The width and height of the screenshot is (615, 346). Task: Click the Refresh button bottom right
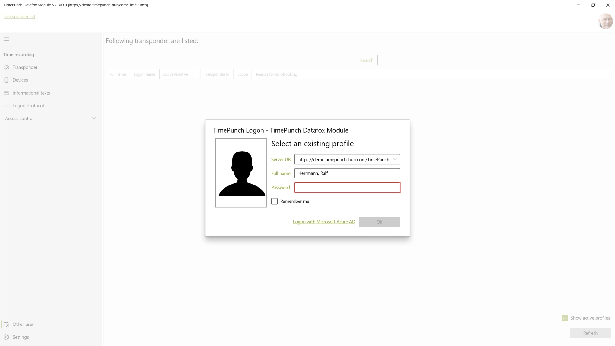[x=590, y=333]
